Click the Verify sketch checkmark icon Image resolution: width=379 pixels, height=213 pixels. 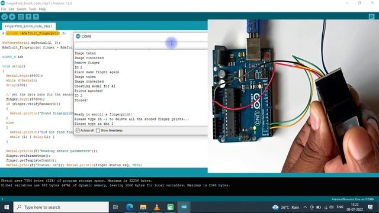pos(4,17)
